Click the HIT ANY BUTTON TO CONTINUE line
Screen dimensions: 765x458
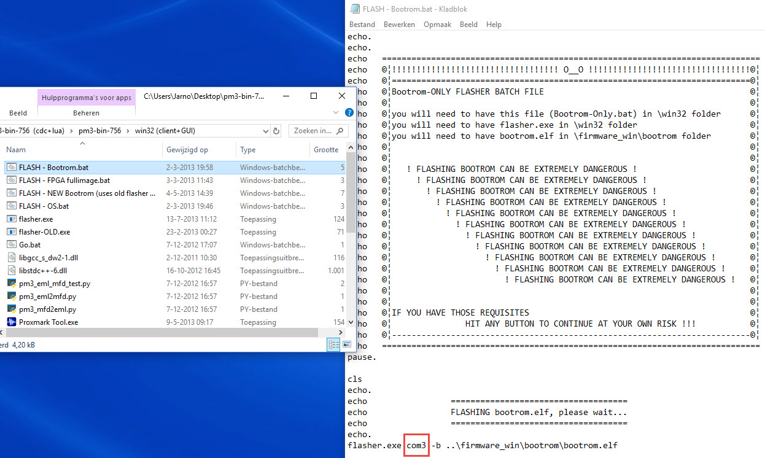pos(581,324)
